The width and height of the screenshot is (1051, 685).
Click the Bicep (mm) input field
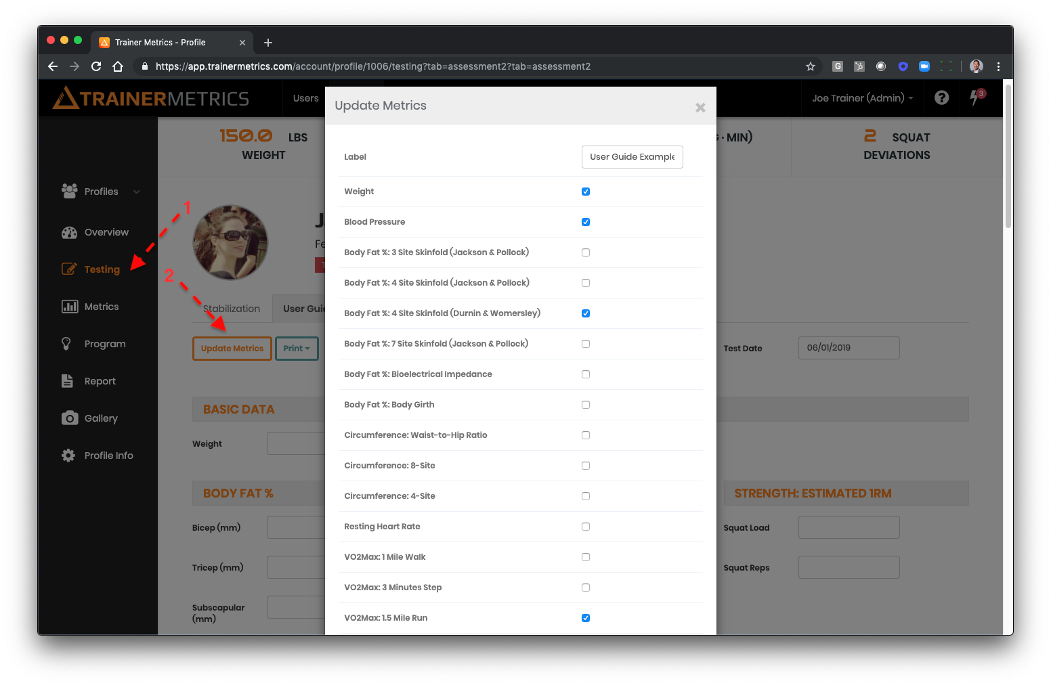pos(297,527)
